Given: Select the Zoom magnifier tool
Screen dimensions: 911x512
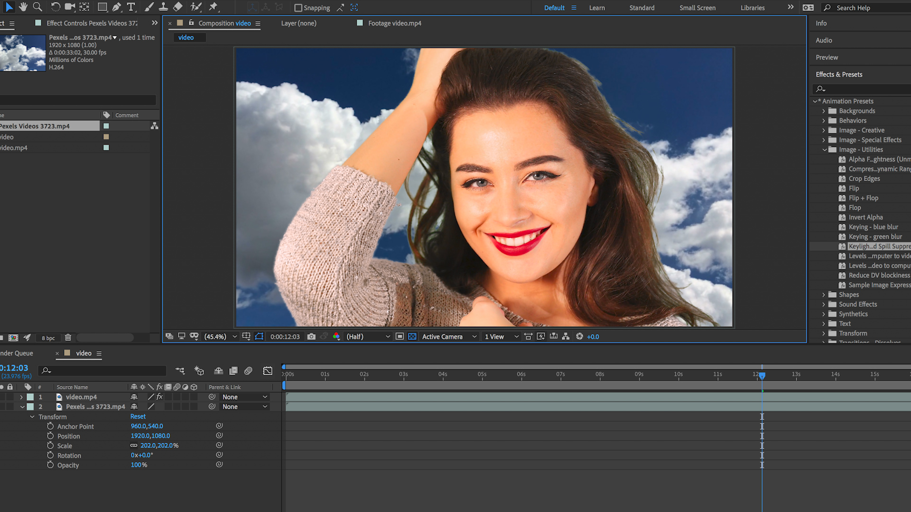Looking at the screenshot, I should coord(37,7).
